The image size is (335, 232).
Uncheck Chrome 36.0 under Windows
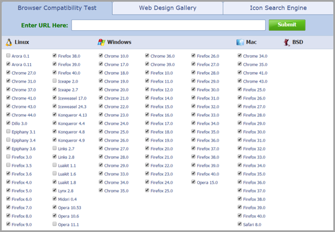(x=147, y=55)
